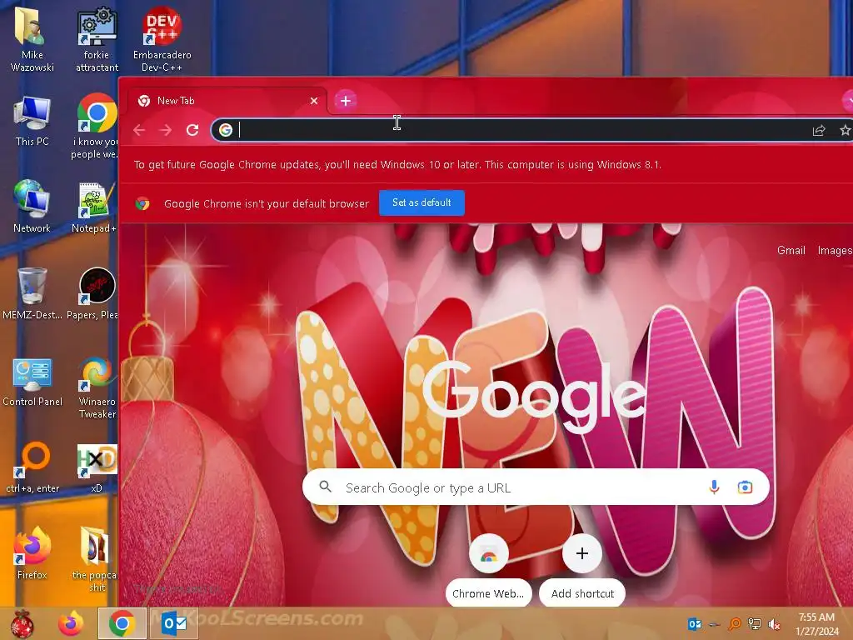Viewport: 853px width, 640px height.
Task: Bookmark this tab star icon
Action: (845, 130)
